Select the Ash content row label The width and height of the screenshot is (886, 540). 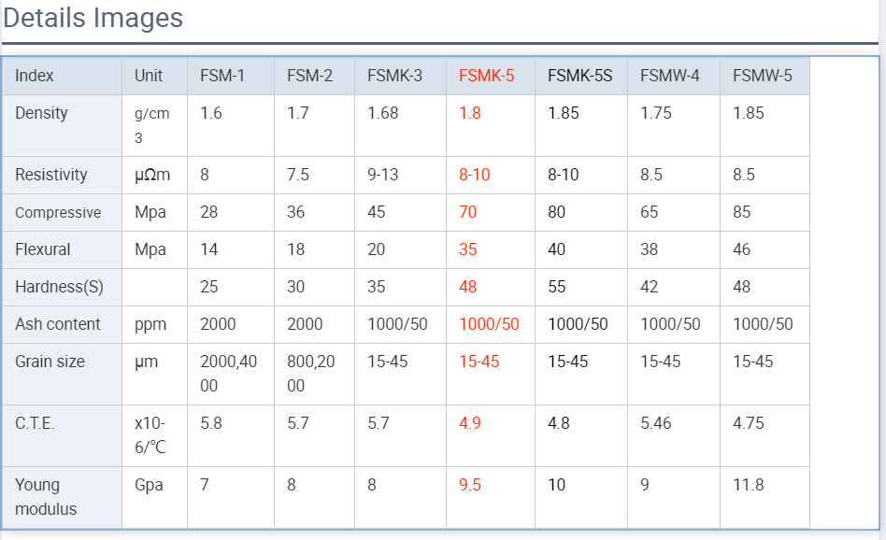[57, 324]
